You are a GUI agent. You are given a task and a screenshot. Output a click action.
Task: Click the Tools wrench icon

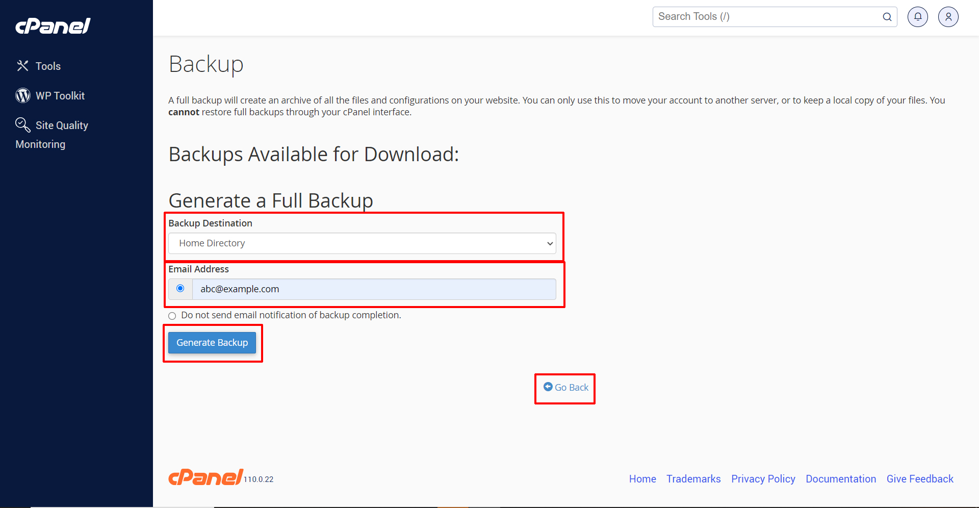pos(22,66)
